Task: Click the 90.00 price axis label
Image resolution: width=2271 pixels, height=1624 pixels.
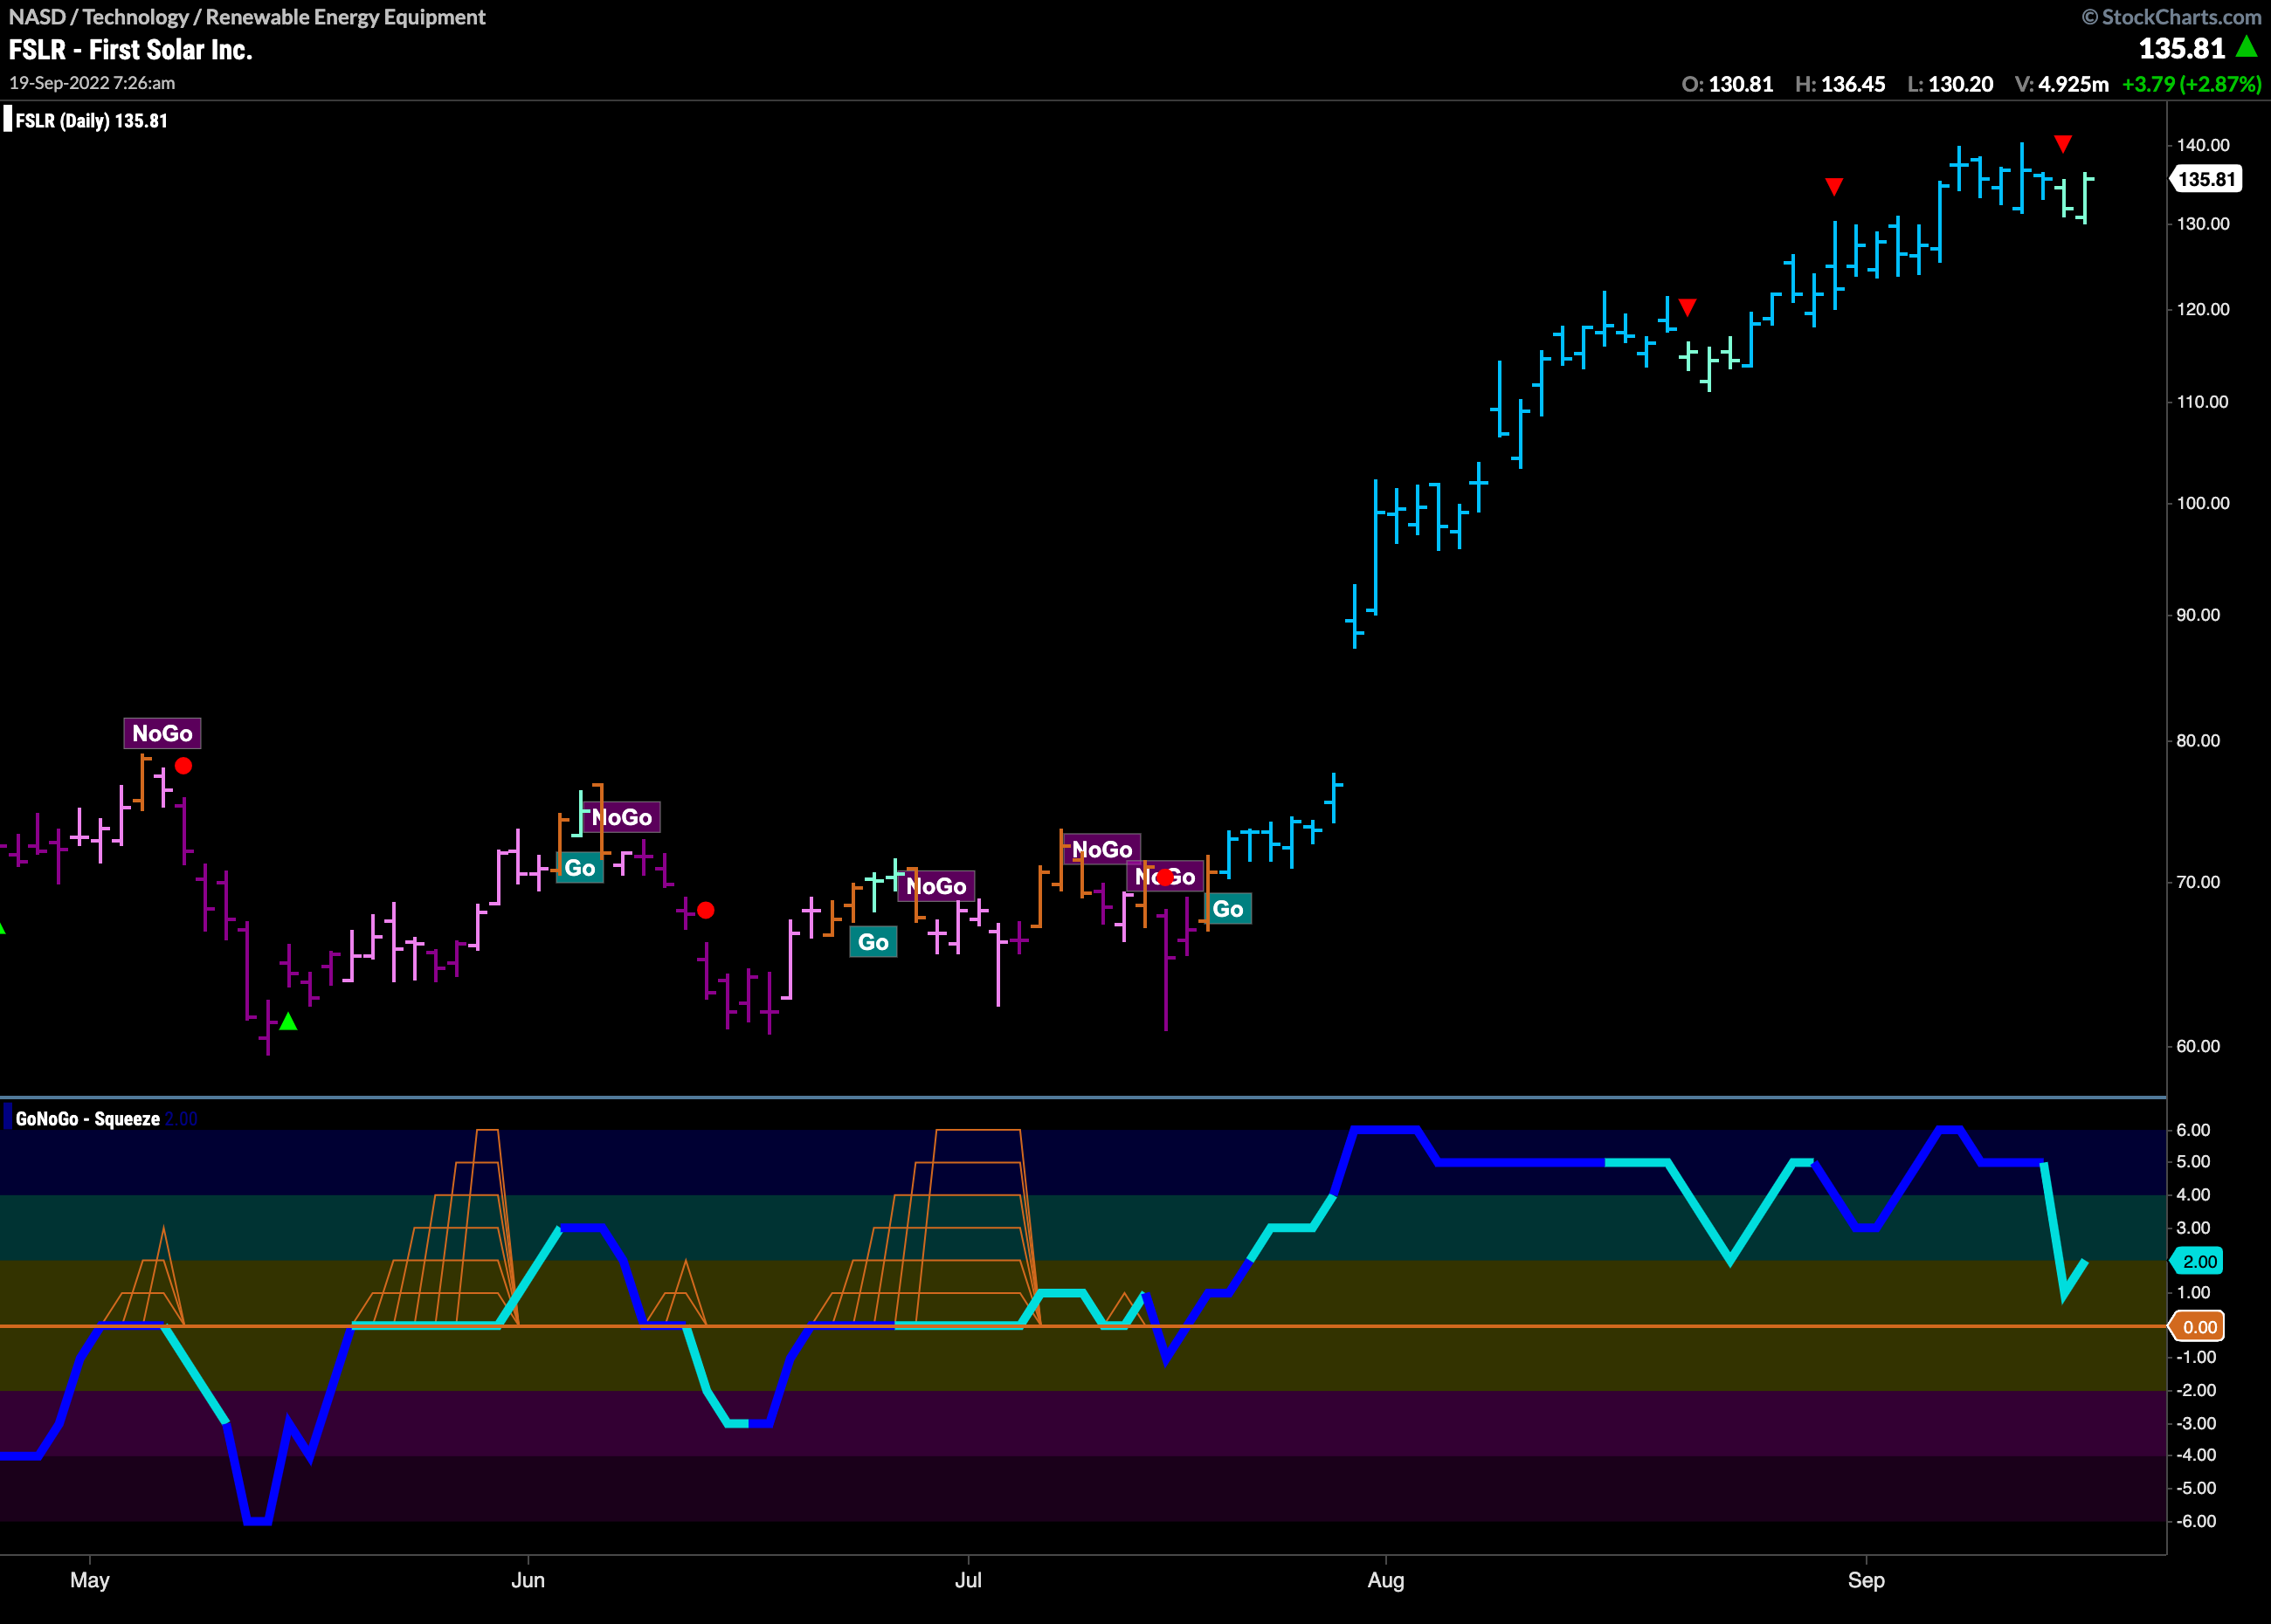Action: (x=2197, y=615)
